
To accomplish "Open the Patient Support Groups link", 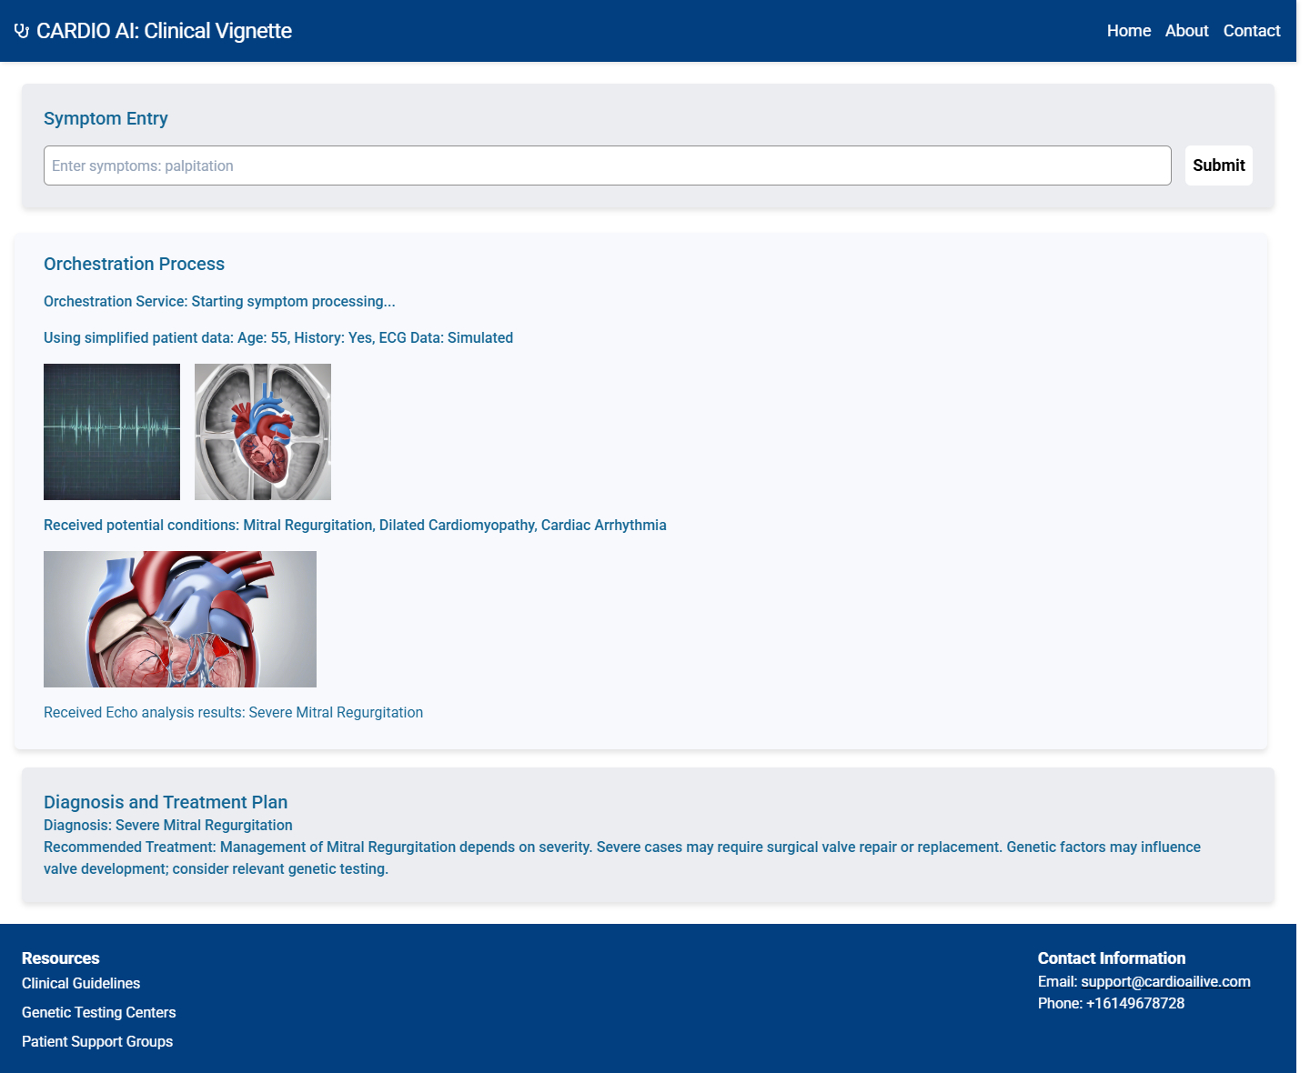I will pos(97,1041).
